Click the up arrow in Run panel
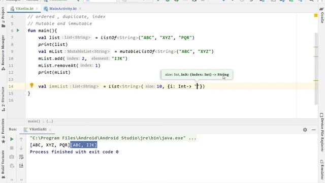Image resolution: width=325 pixels, height=183 pixels. coord(21,139)
